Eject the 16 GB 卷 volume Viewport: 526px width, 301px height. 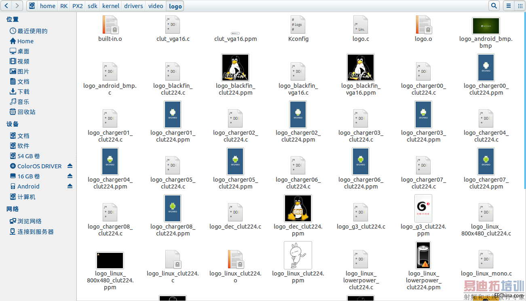tap(70, 176)
